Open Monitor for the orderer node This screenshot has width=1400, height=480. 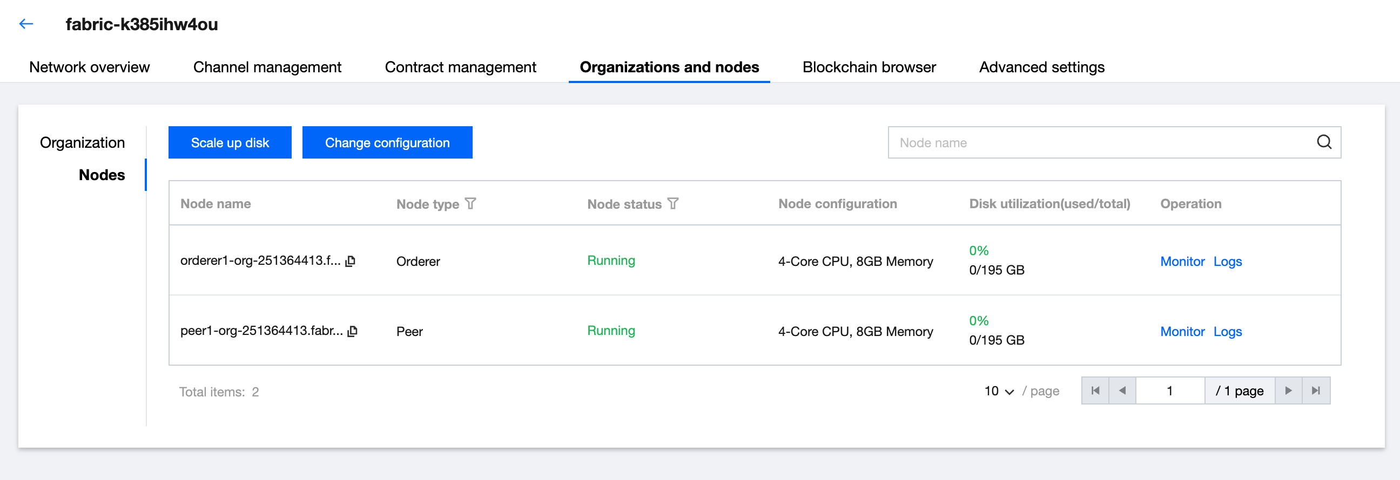[x=1182, y=262]
